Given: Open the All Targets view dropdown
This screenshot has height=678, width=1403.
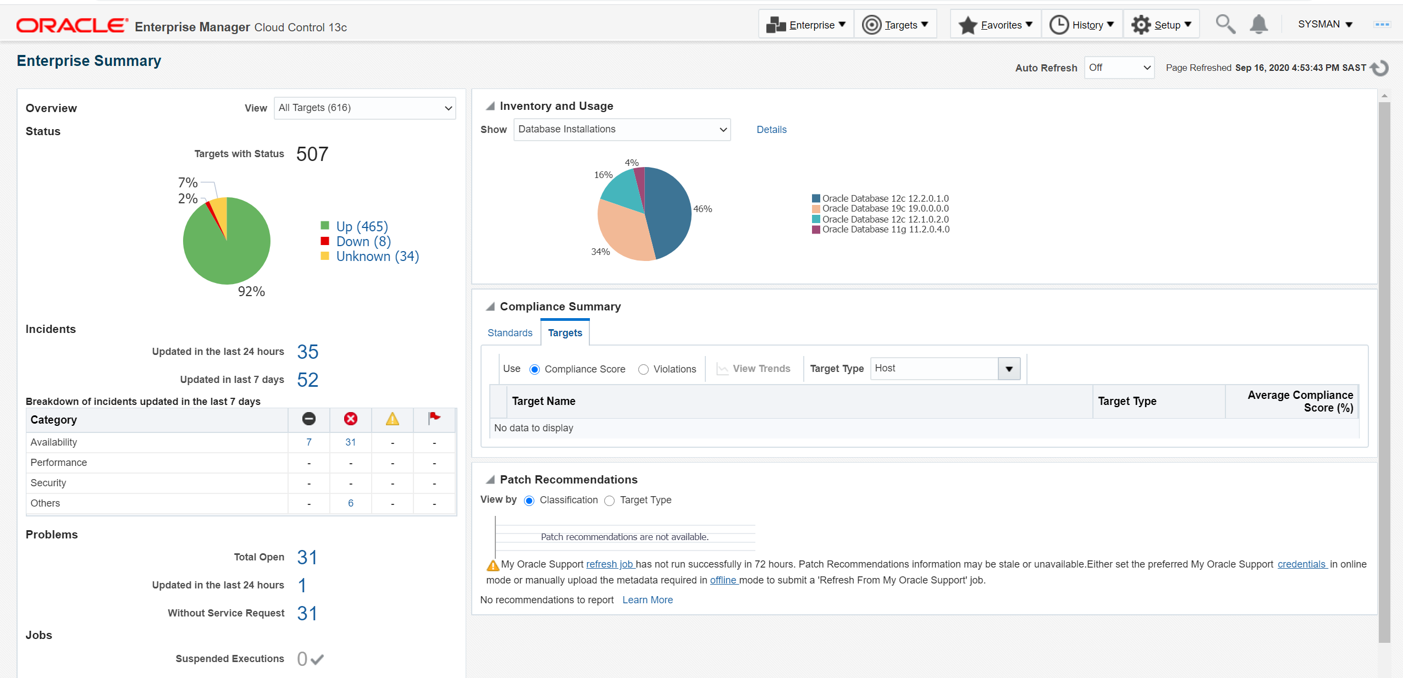Looking at the screenshot, I should click(x=364, y=108).
